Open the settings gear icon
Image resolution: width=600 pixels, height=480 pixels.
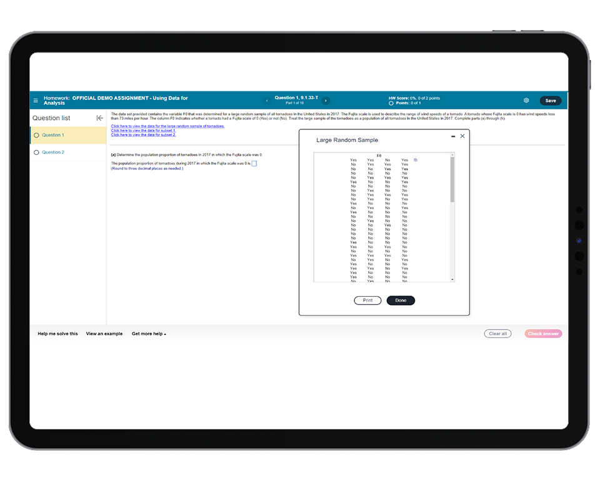(526, 101)
